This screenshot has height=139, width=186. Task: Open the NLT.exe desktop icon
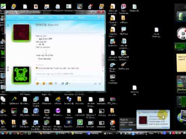coord(124,31)
